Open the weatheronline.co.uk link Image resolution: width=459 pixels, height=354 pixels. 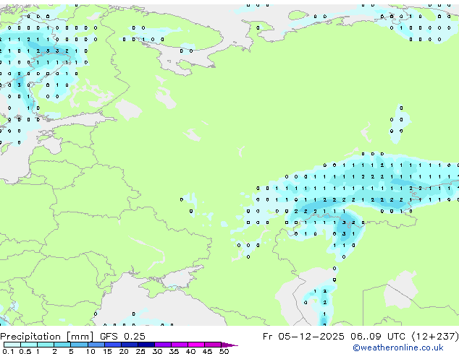(398, 347)
